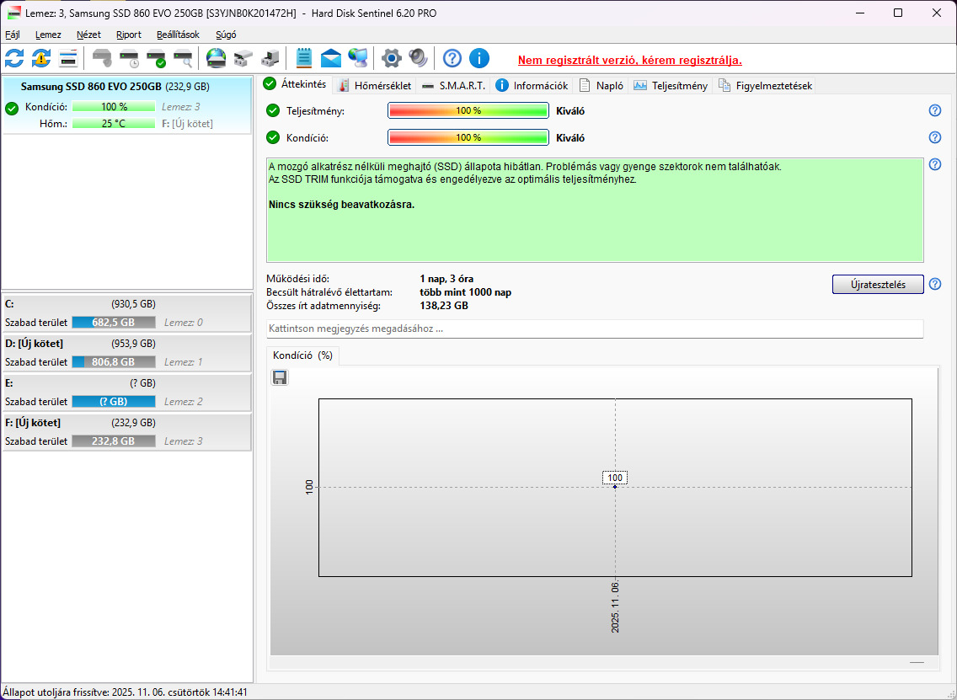Open the Riport menu

(129, 35)
